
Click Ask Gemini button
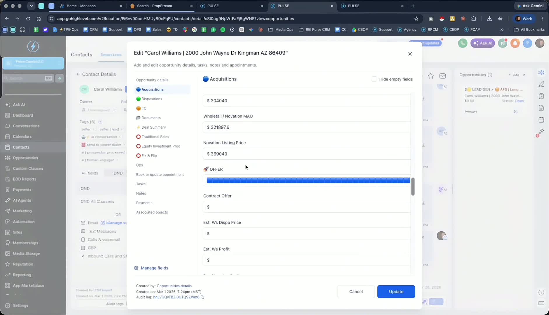click(x=530, y=6)
